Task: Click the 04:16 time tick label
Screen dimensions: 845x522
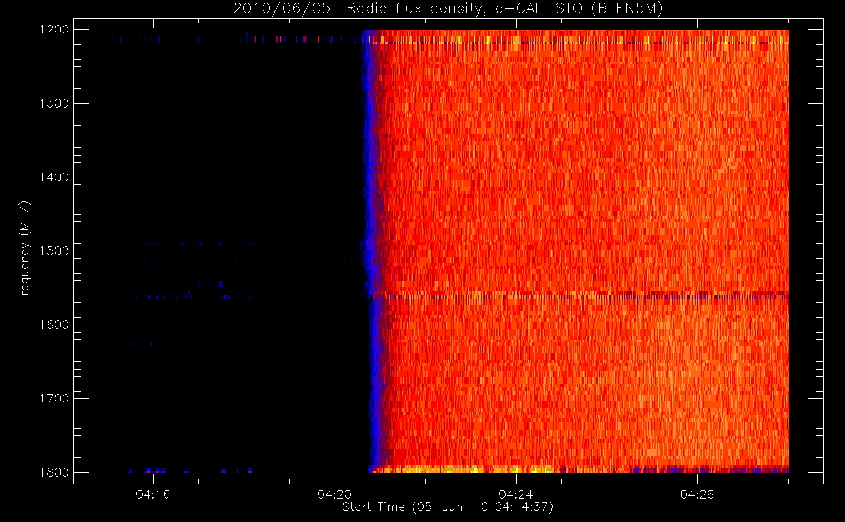Action: pos(153,494)
